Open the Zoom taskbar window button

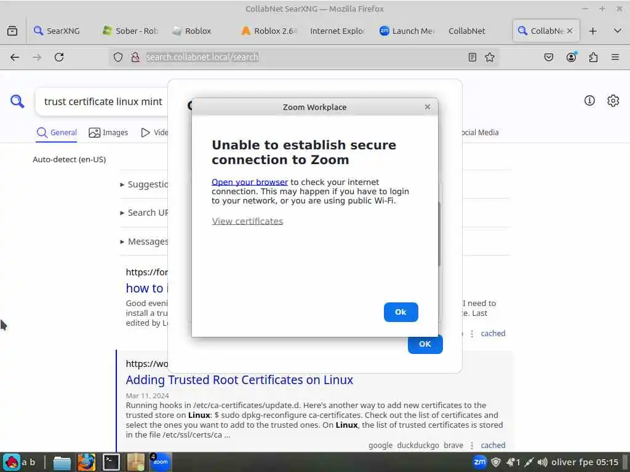click(x=161, y=462)
